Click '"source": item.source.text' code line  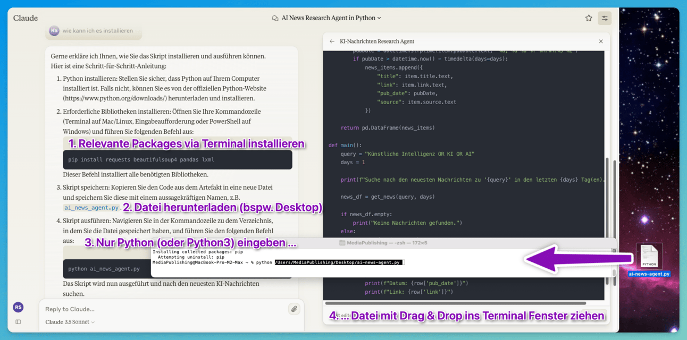click(416, 101)
